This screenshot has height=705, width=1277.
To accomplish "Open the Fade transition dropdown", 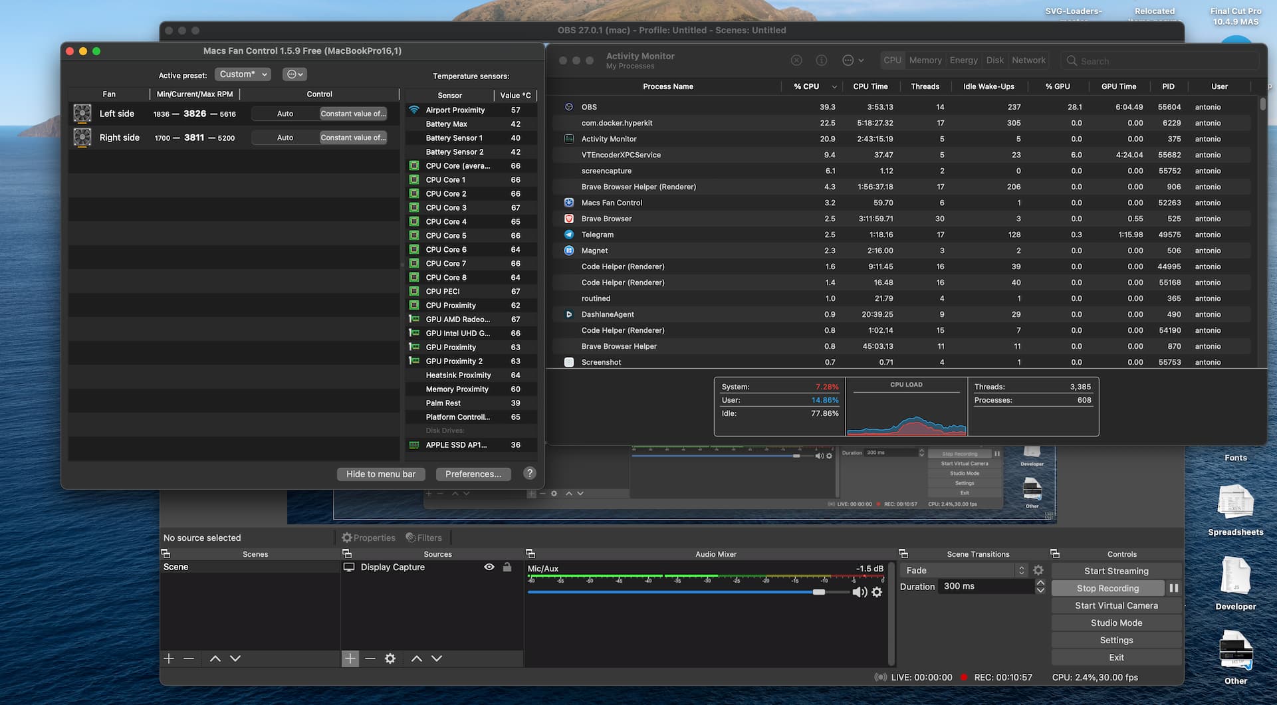I will point(964,570).
